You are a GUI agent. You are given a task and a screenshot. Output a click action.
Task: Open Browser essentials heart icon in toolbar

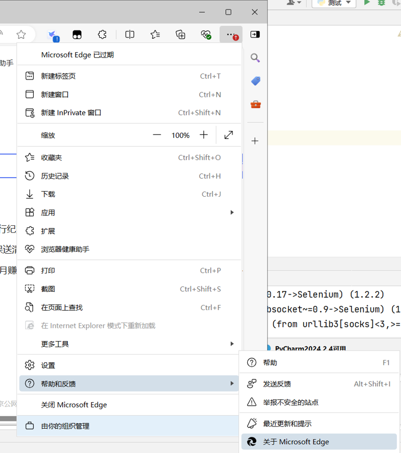[206, 35]
